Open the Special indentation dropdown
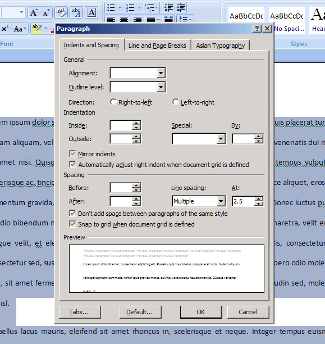The height and width of the screenshot is (344, 325). pos(221,139)
